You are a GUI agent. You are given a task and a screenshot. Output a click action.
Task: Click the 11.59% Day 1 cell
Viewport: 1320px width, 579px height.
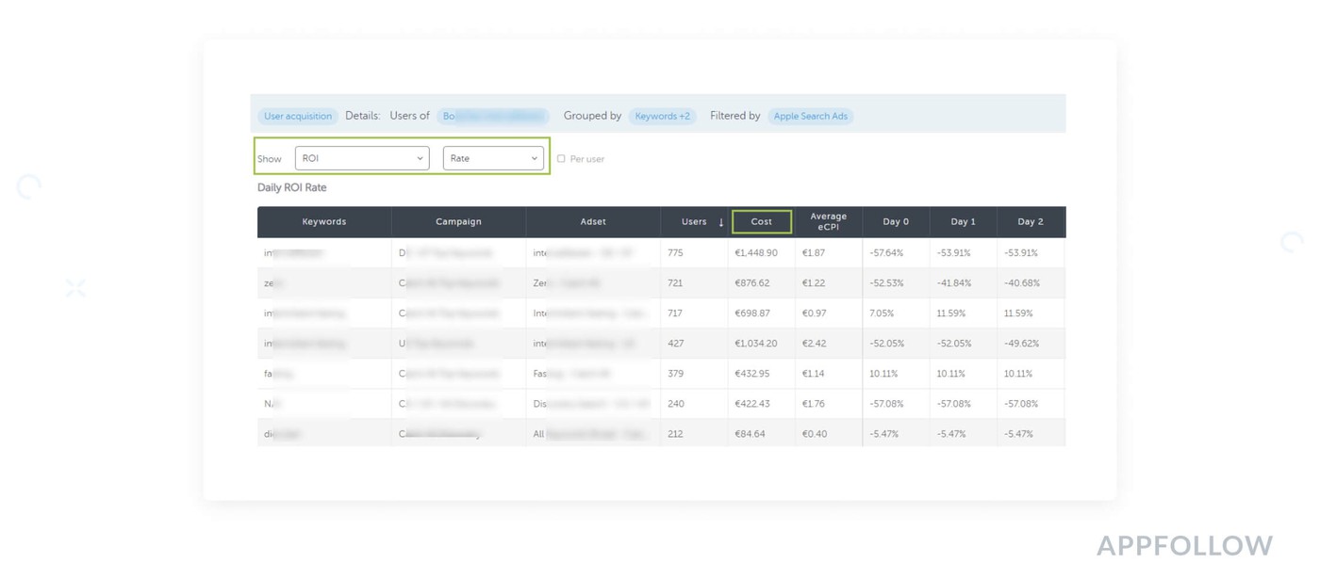point(951,314)
